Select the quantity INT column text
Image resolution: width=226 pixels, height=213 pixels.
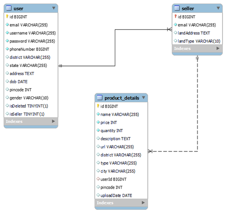(x=112, y=131)
